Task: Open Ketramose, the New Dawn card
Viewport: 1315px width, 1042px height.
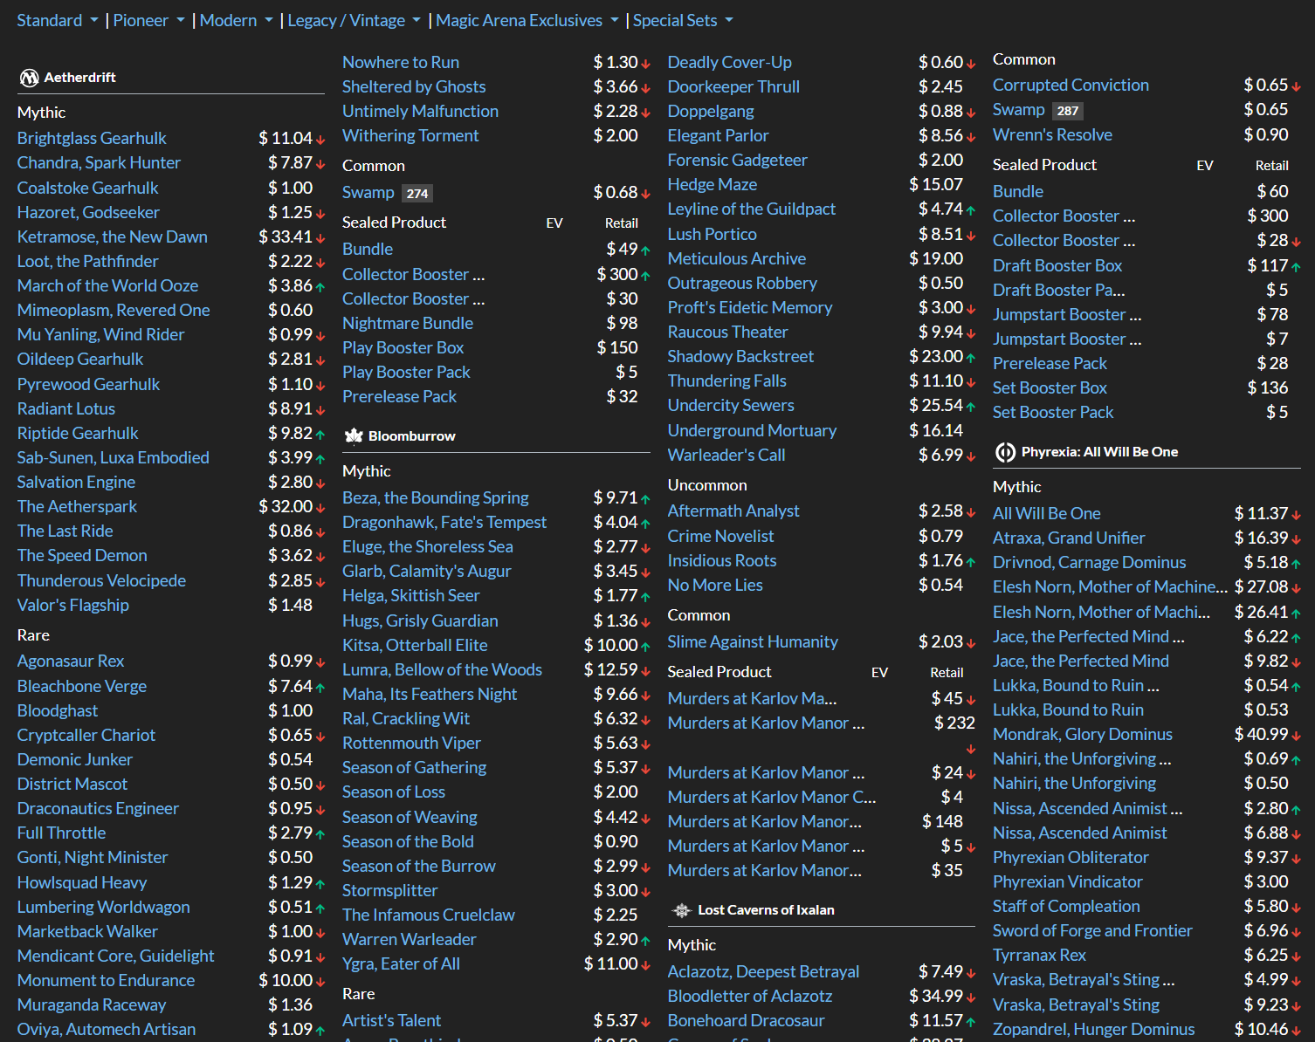Action: coord(113,237)
